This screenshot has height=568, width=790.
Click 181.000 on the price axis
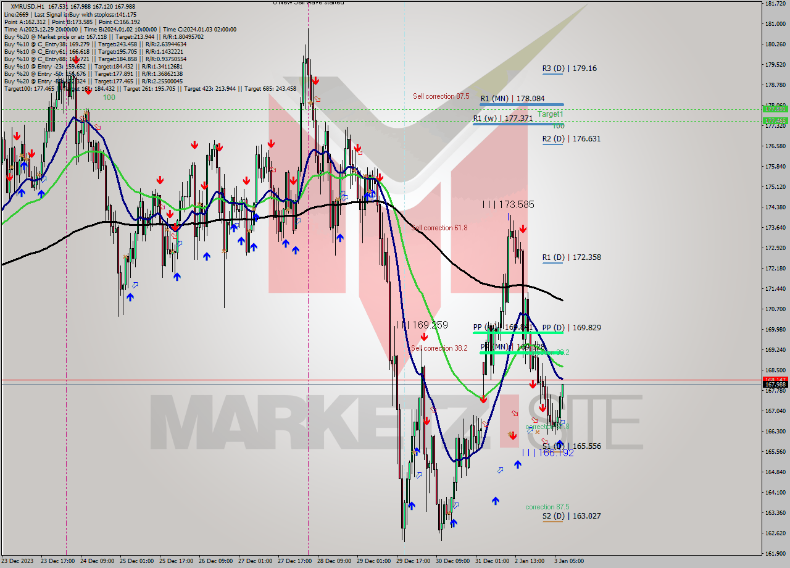click(775, 24)
